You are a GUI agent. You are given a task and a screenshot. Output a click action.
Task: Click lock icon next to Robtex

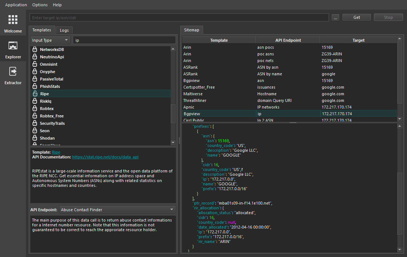(x=35, y=109)
